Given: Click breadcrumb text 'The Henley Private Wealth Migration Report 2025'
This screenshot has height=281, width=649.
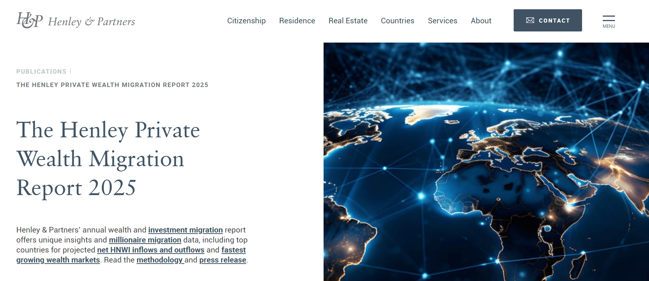Looking at the screenshot, I should (112, 85).
